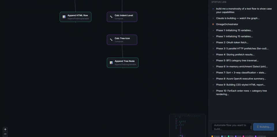The width and height of the screenshot is (277, 137).
Task: Zoom out with the minus button
Action: click(5, 134)
